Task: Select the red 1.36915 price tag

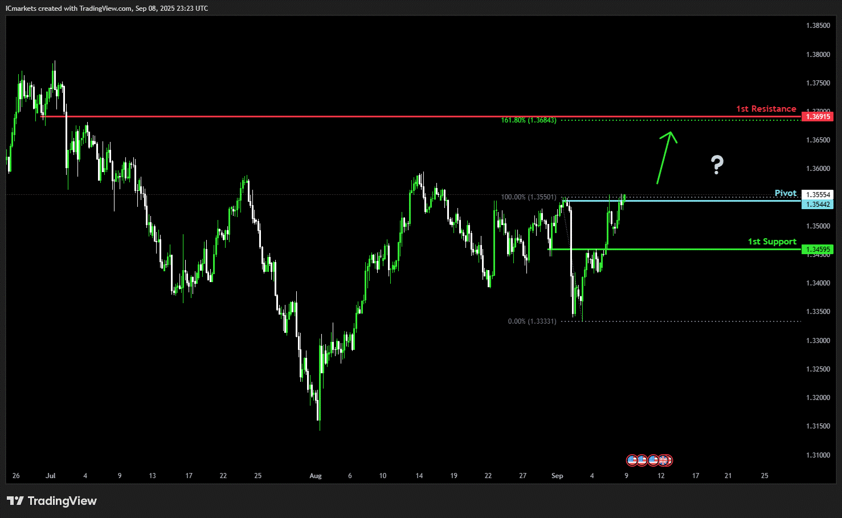Action: pyautogui.click(x=818, y=116)
